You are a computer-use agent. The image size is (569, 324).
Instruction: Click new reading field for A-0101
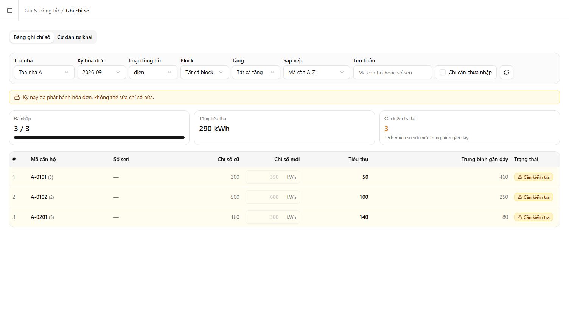pos(273,177)
